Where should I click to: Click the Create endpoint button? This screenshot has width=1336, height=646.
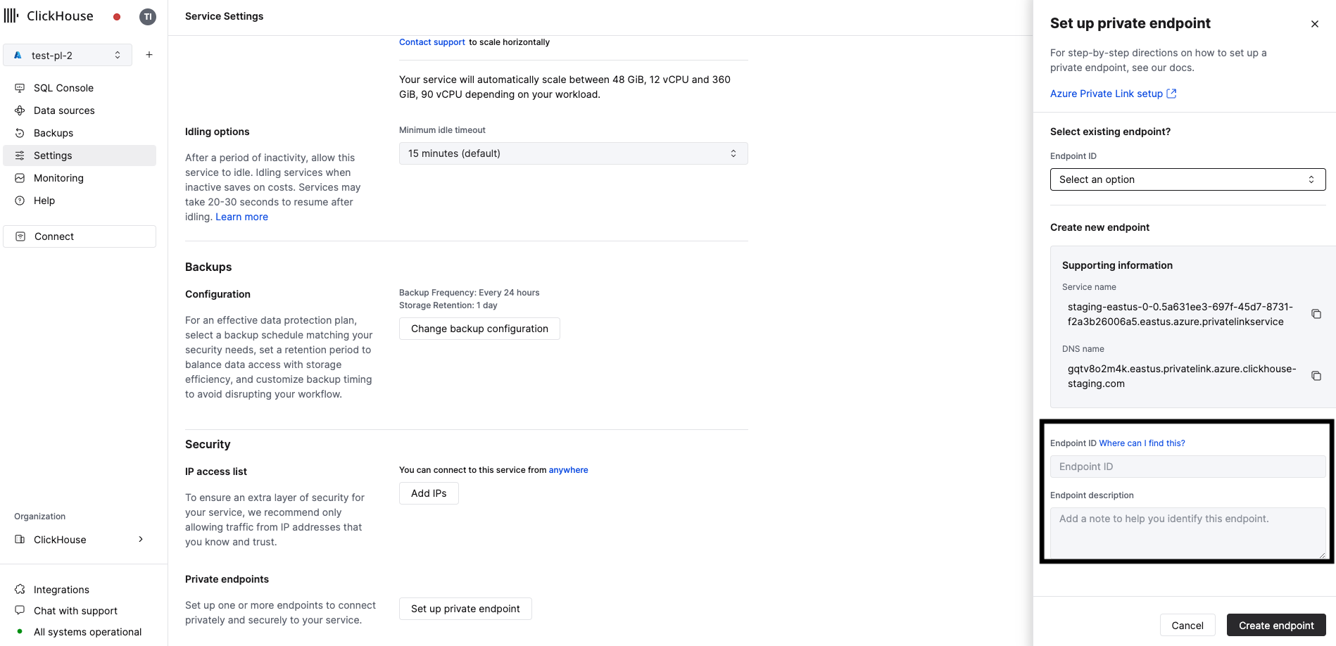coord(1275,625)
